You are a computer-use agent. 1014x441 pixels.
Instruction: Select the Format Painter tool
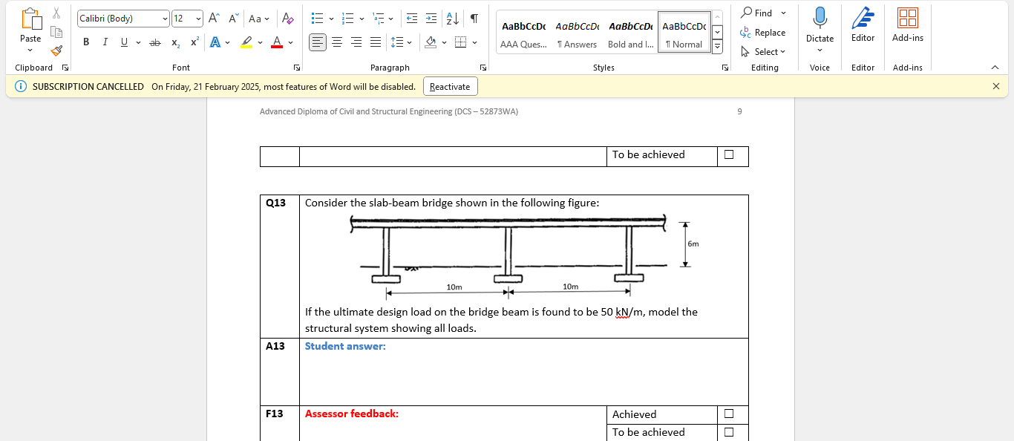coord(56,50)
